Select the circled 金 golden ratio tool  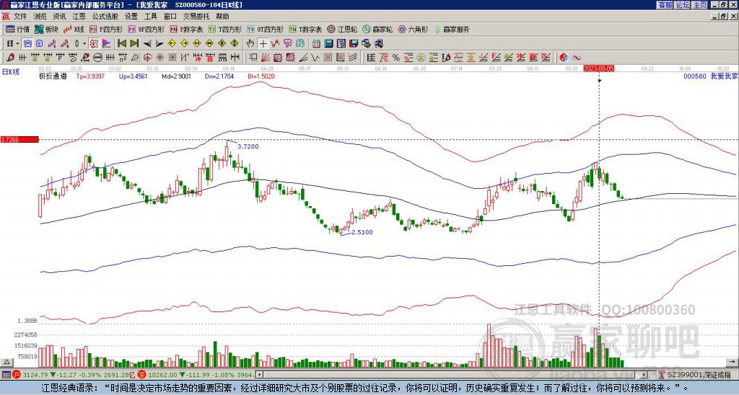pos(421,58)
